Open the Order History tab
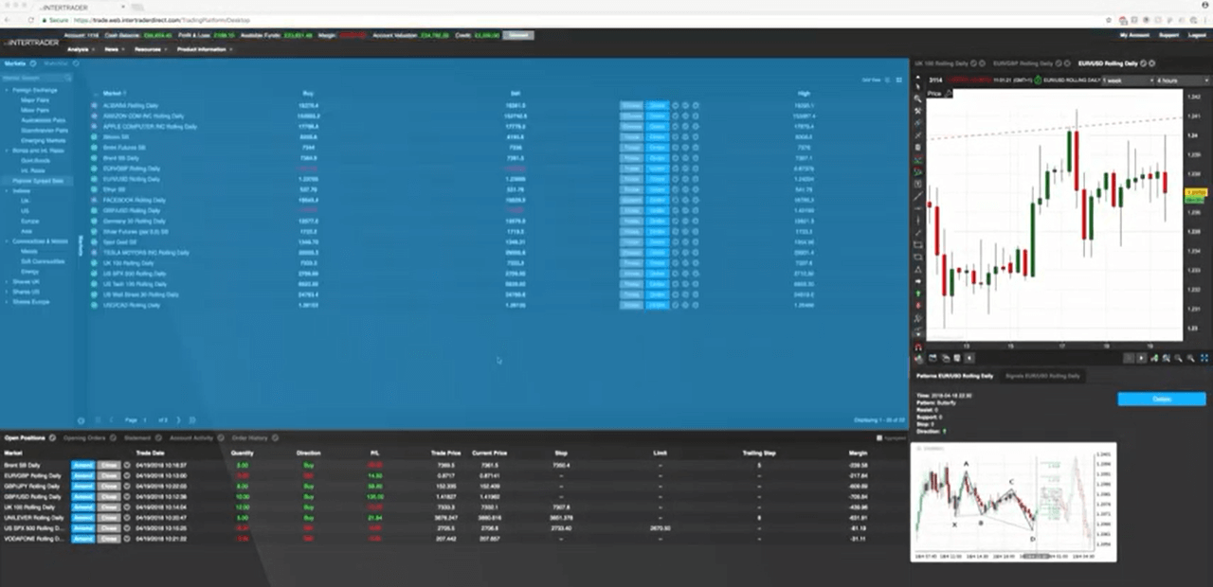 (250, 437)
